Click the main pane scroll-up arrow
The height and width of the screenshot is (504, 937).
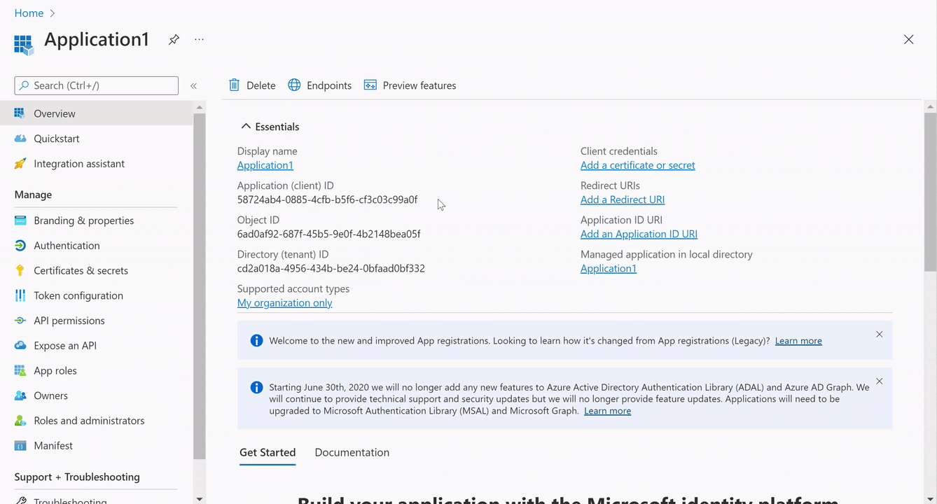pyautogui.click(x=930, y=107)
